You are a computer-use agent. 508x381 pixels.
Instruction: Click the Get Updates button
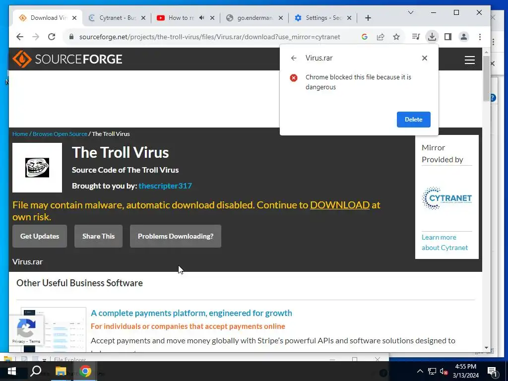(40, 236)
